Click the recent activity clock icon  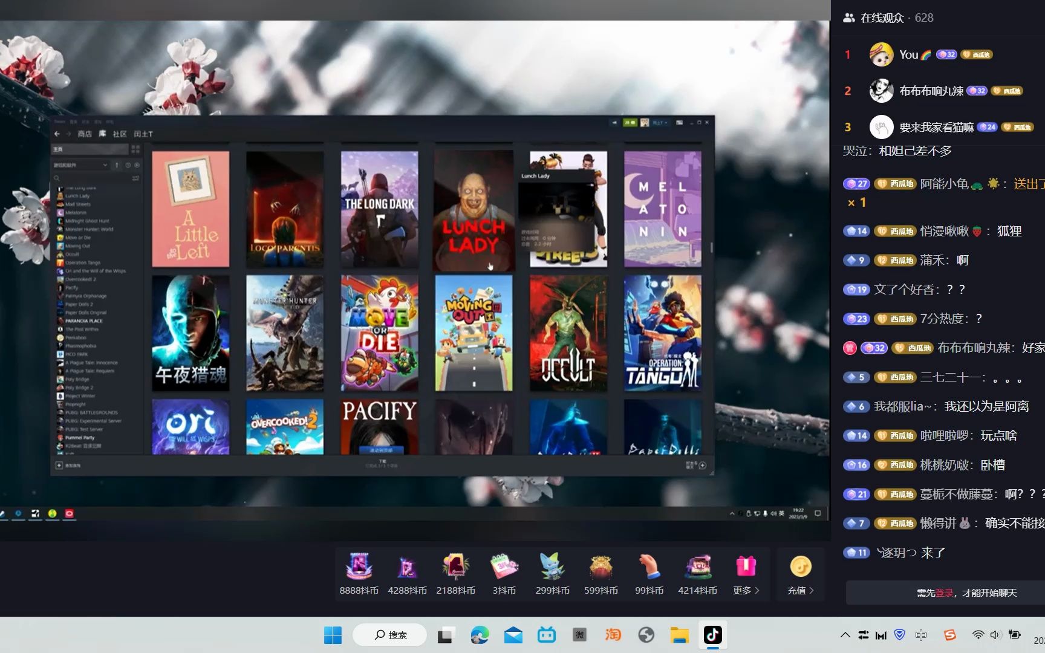coord(128,165)
